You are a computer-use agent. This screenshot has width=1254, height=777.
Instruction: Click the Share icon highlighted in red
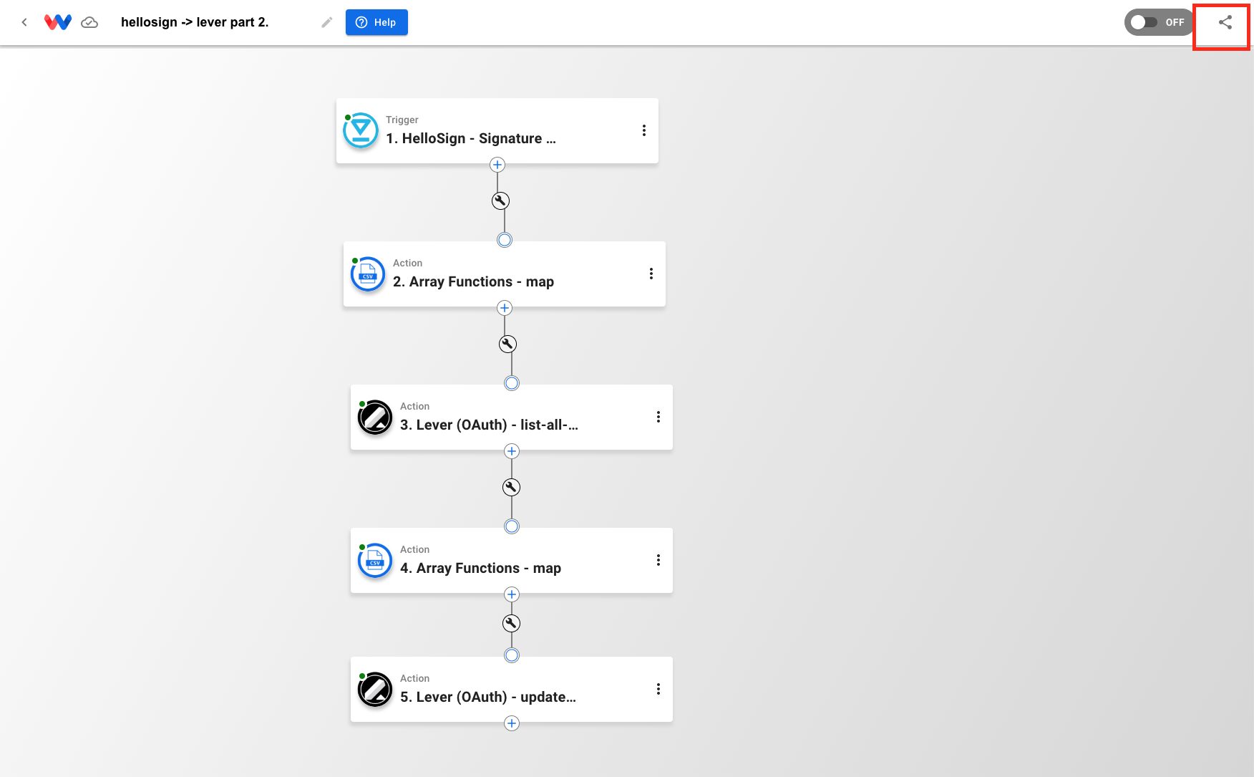pos(1223,24)
